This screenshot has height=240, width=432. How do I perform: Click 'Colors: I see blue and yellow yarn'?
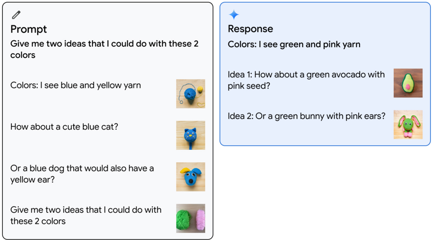coord(76,85)
